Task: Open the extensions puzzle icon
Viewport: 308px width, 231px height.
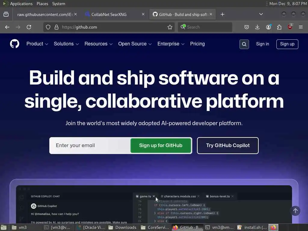Action: (x=279, y=27)
